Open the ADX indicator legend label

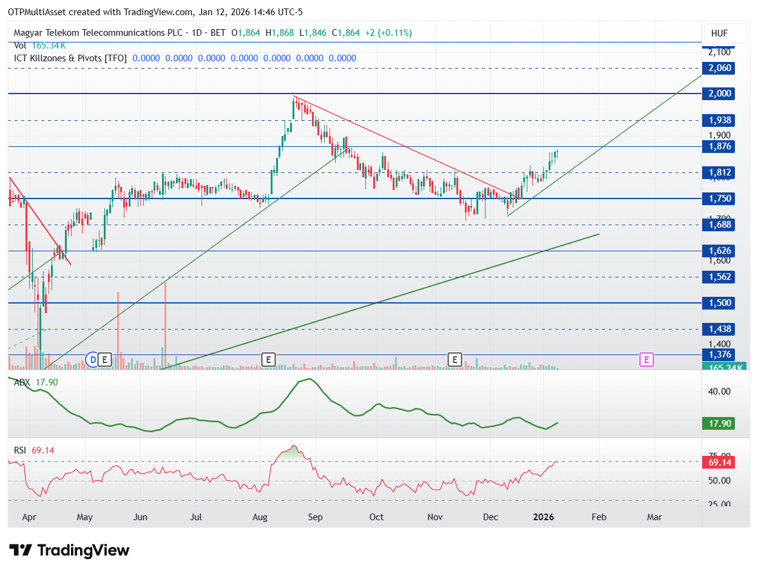point(22,382)
